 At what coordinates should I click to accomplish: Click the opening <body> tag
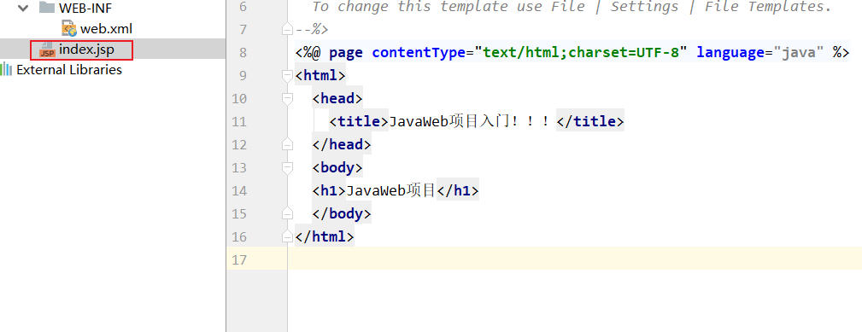click(337, 168)
